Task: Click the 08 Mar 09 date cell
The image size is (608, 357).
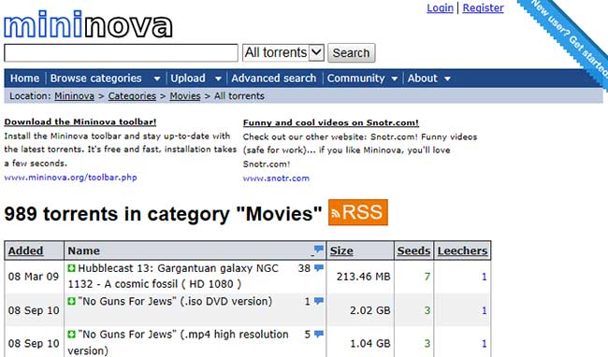Action: click(34, 277)
